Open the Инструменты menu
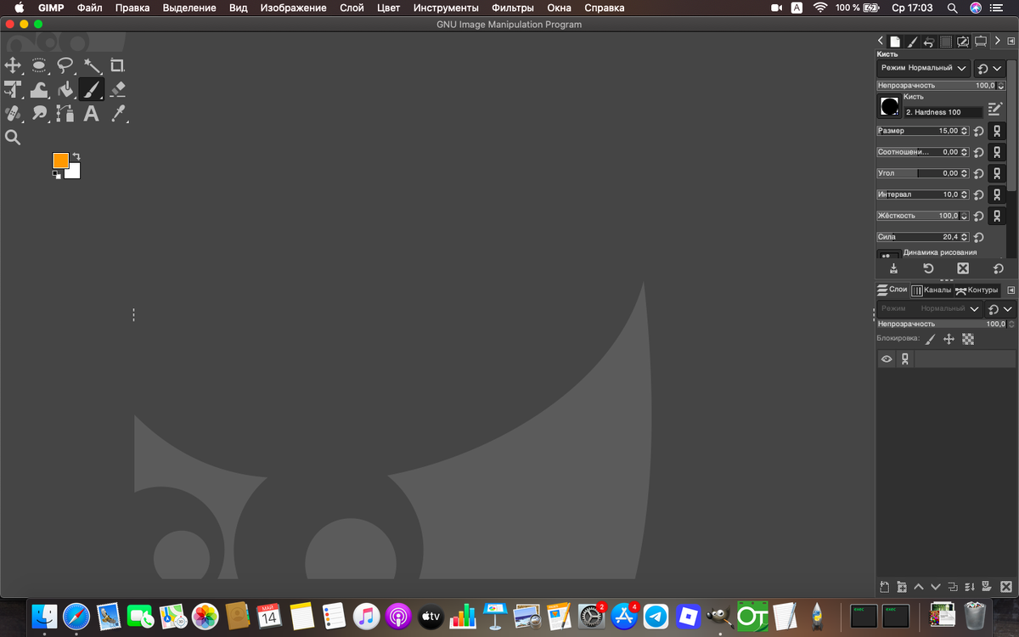Image resolution: width=1019 pixels, height=637 pixels. click(446, 8)
